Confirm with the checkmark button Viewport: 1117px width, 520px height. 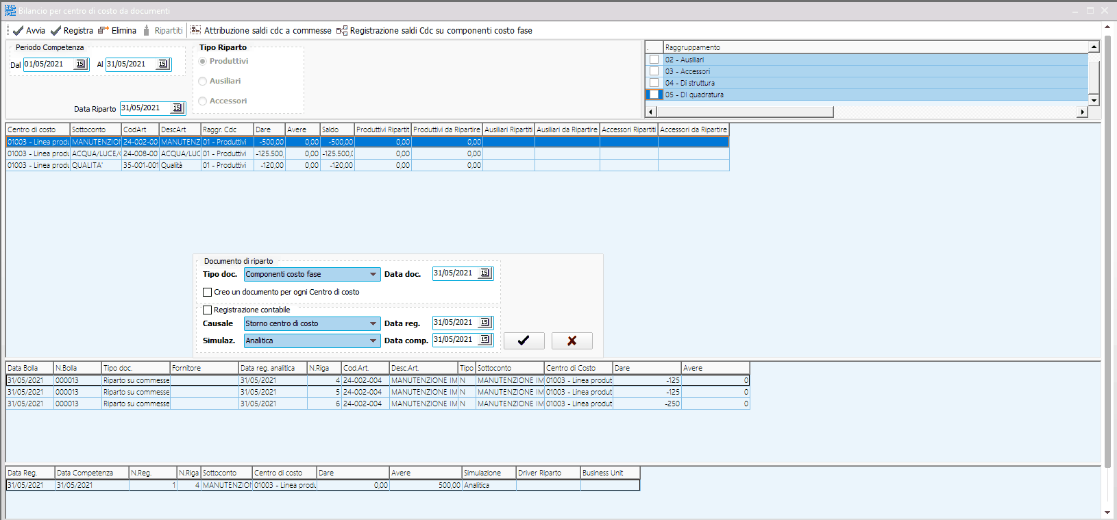(524, 341)
